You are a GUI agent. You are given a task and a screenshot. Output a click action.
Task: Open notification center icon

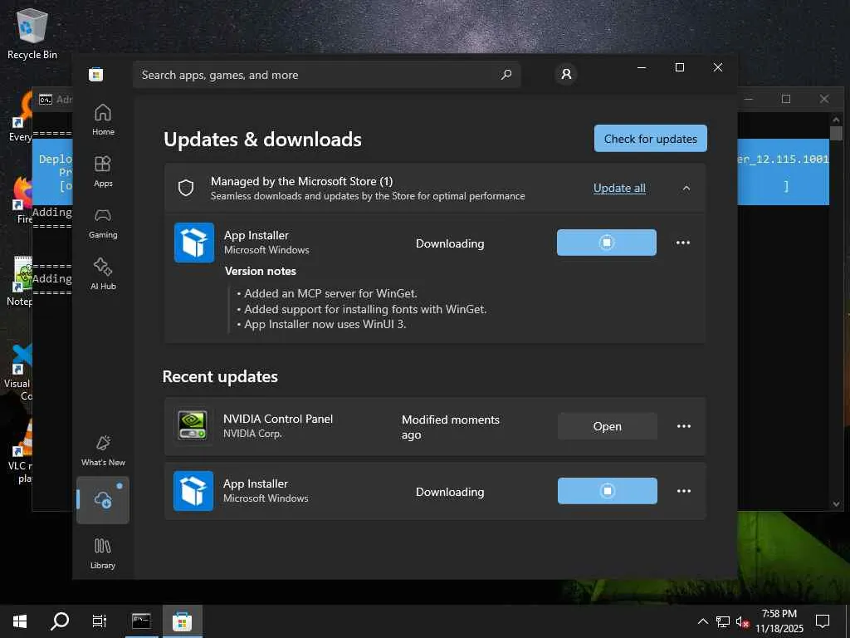pyautogui.click(x=823, y=621)
